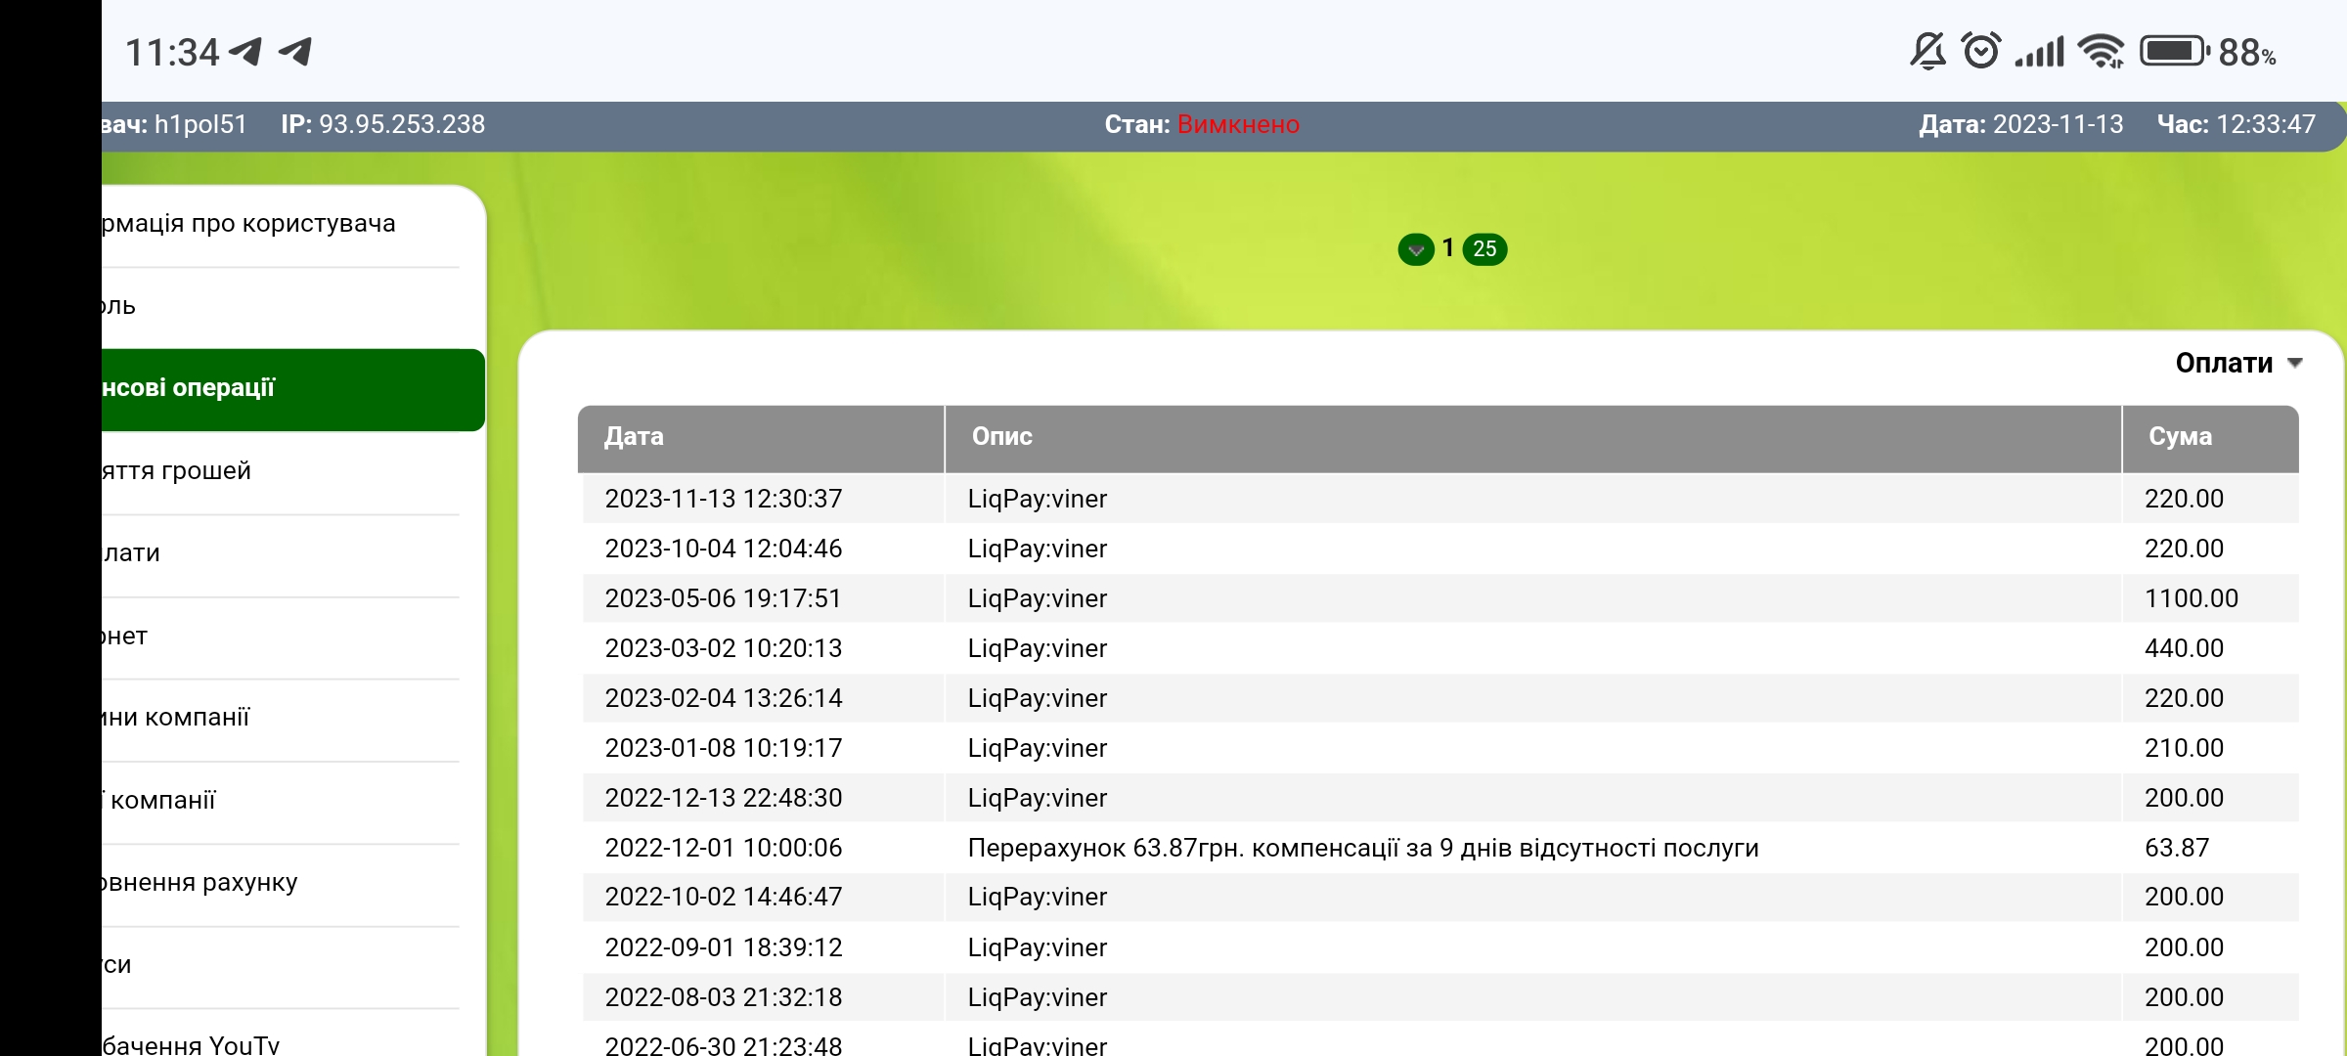This screenshot has width=2347, height=1056.
Task: Select the highlighted 'нсові операції' menu item
Action: [292, 389]
